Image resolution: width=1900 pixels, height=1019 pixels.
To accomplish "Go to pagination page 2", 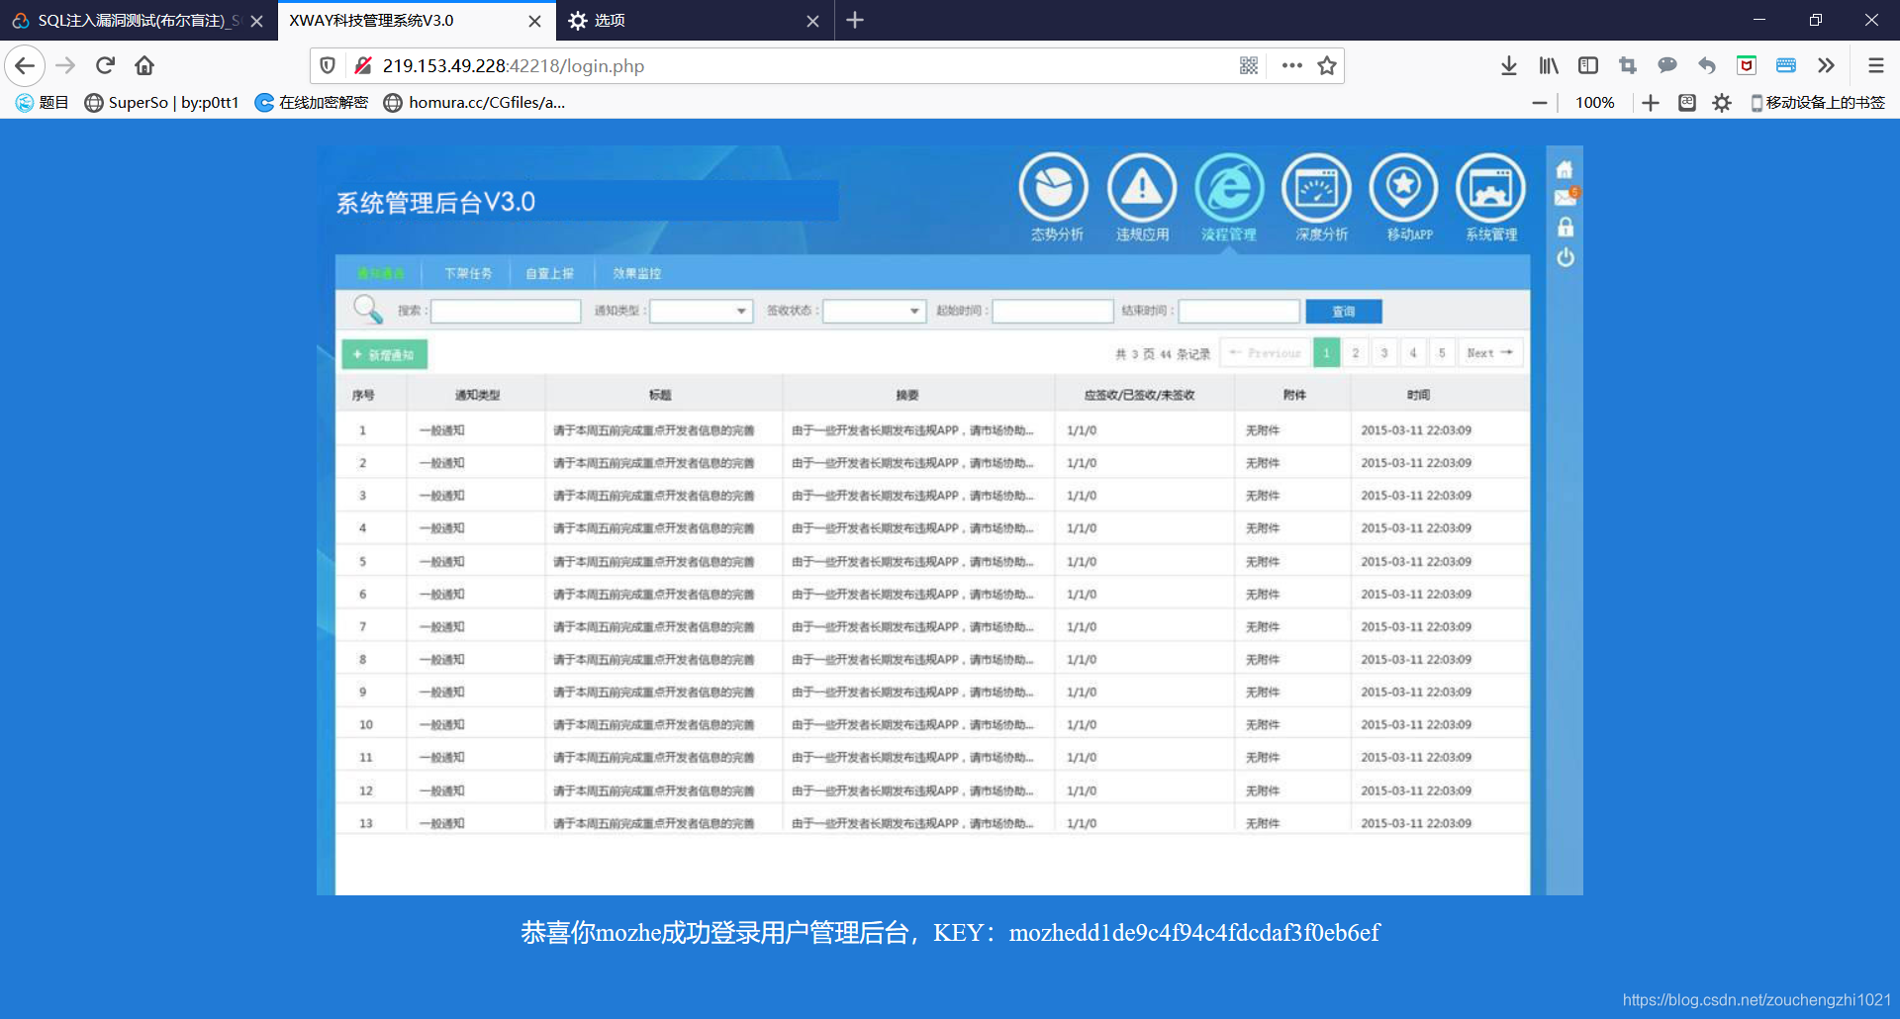I will click(1355, 352).
